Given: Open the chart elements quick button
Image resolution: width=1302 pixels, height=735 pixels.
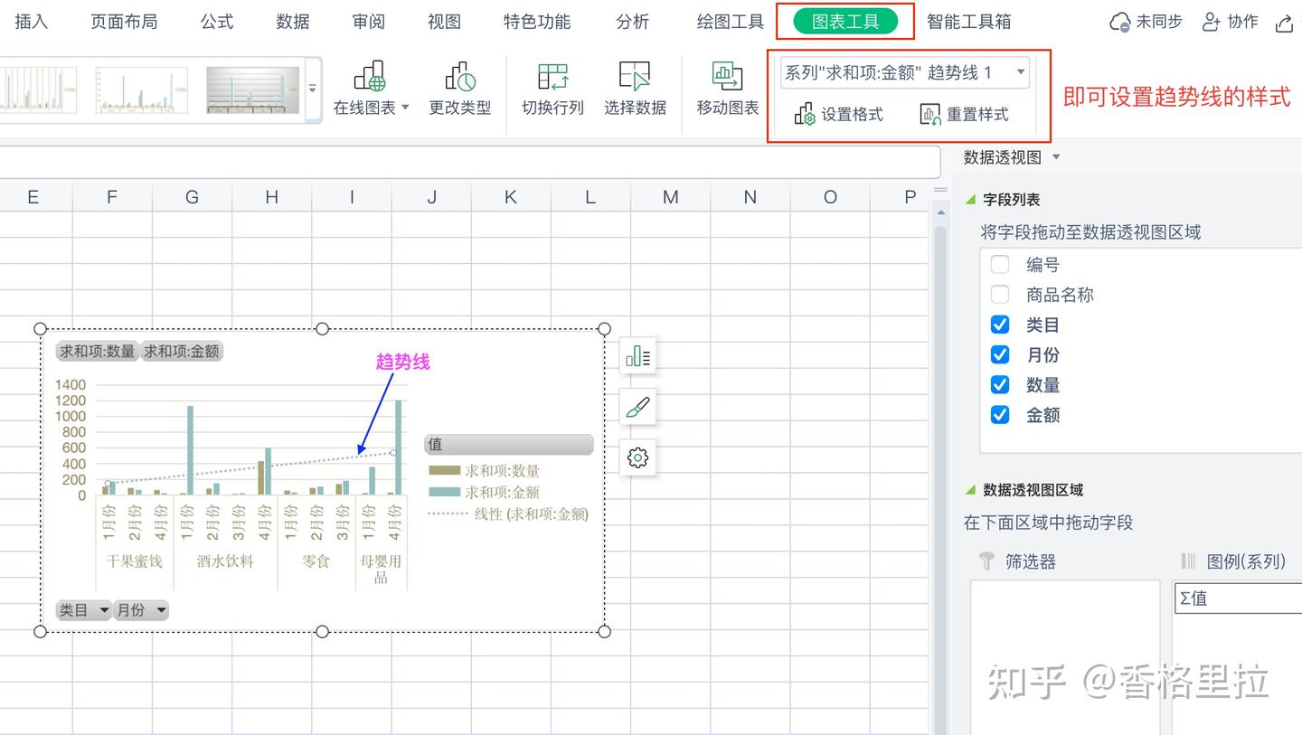Looking at the screenshot, I should (x=637, y=356).
